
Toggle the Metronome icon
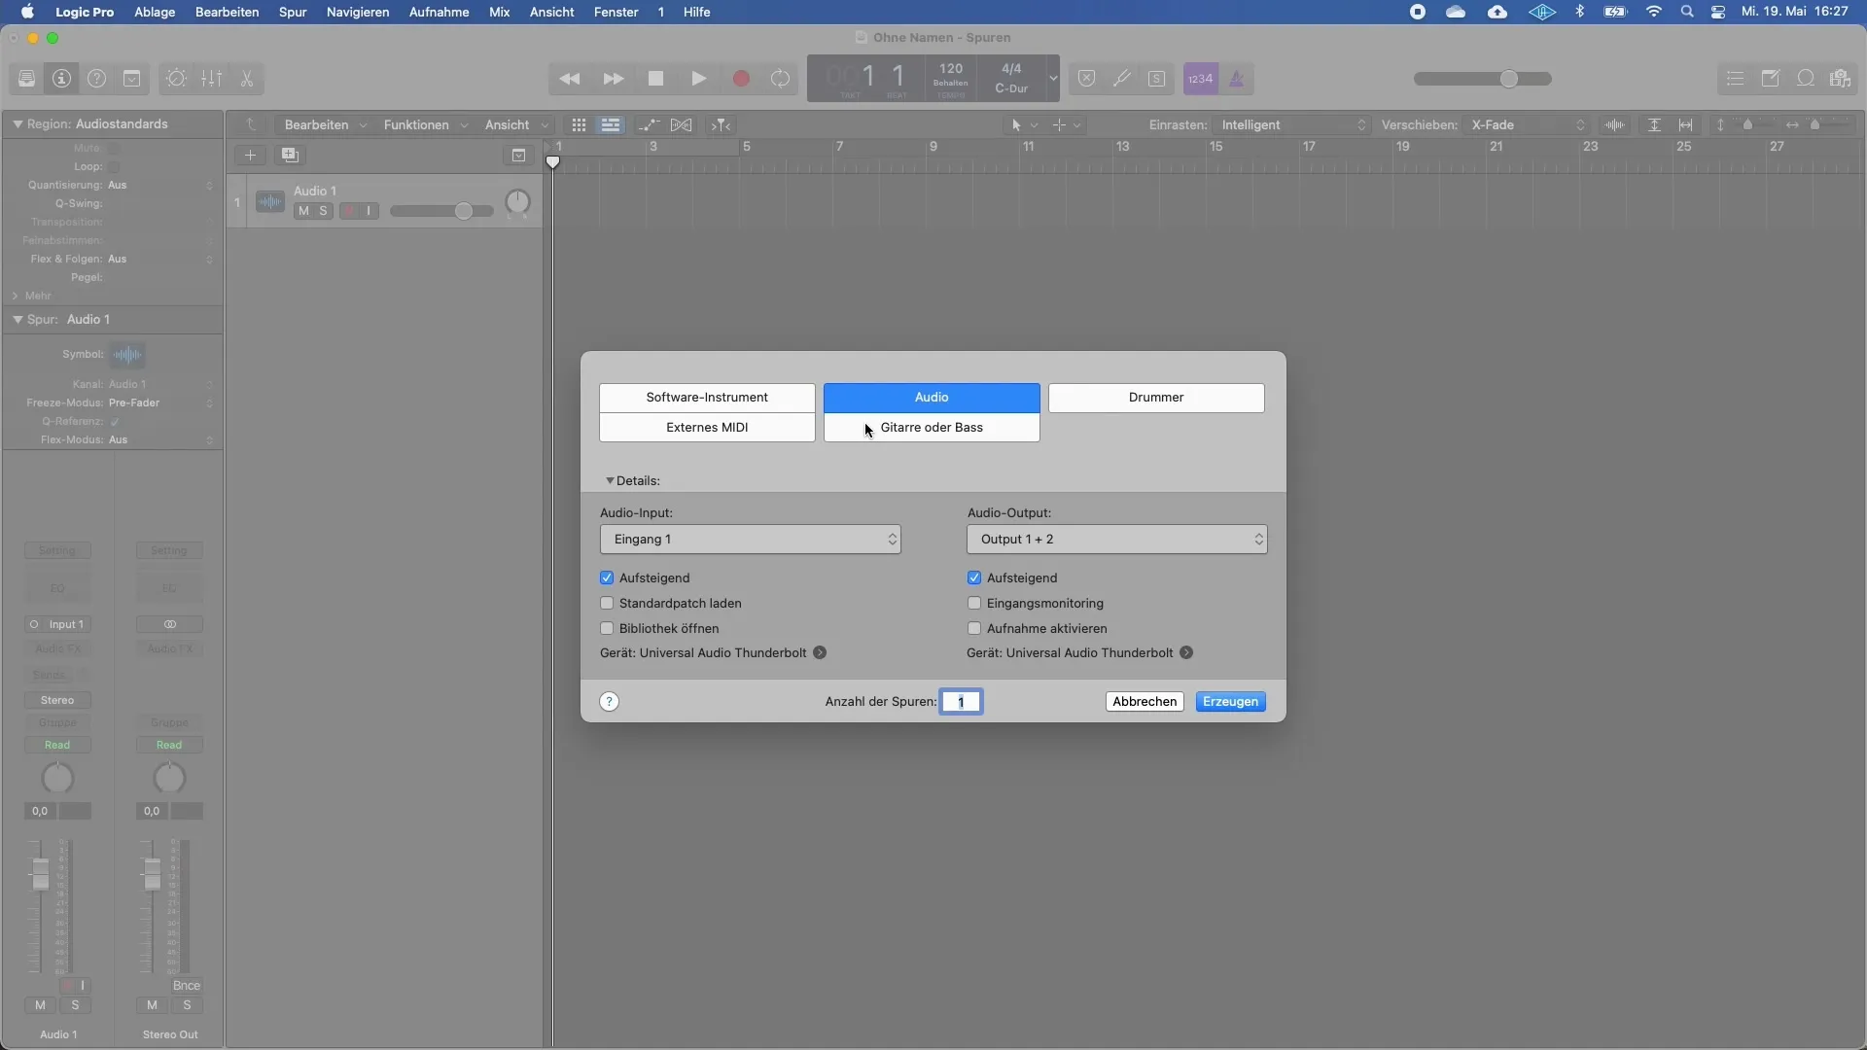coord(1236,79)
